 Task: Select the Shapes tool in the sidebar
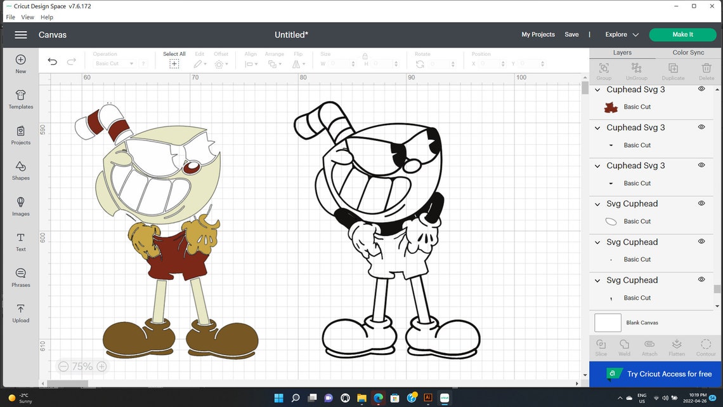pyautogui.click(x=20, y=171)
